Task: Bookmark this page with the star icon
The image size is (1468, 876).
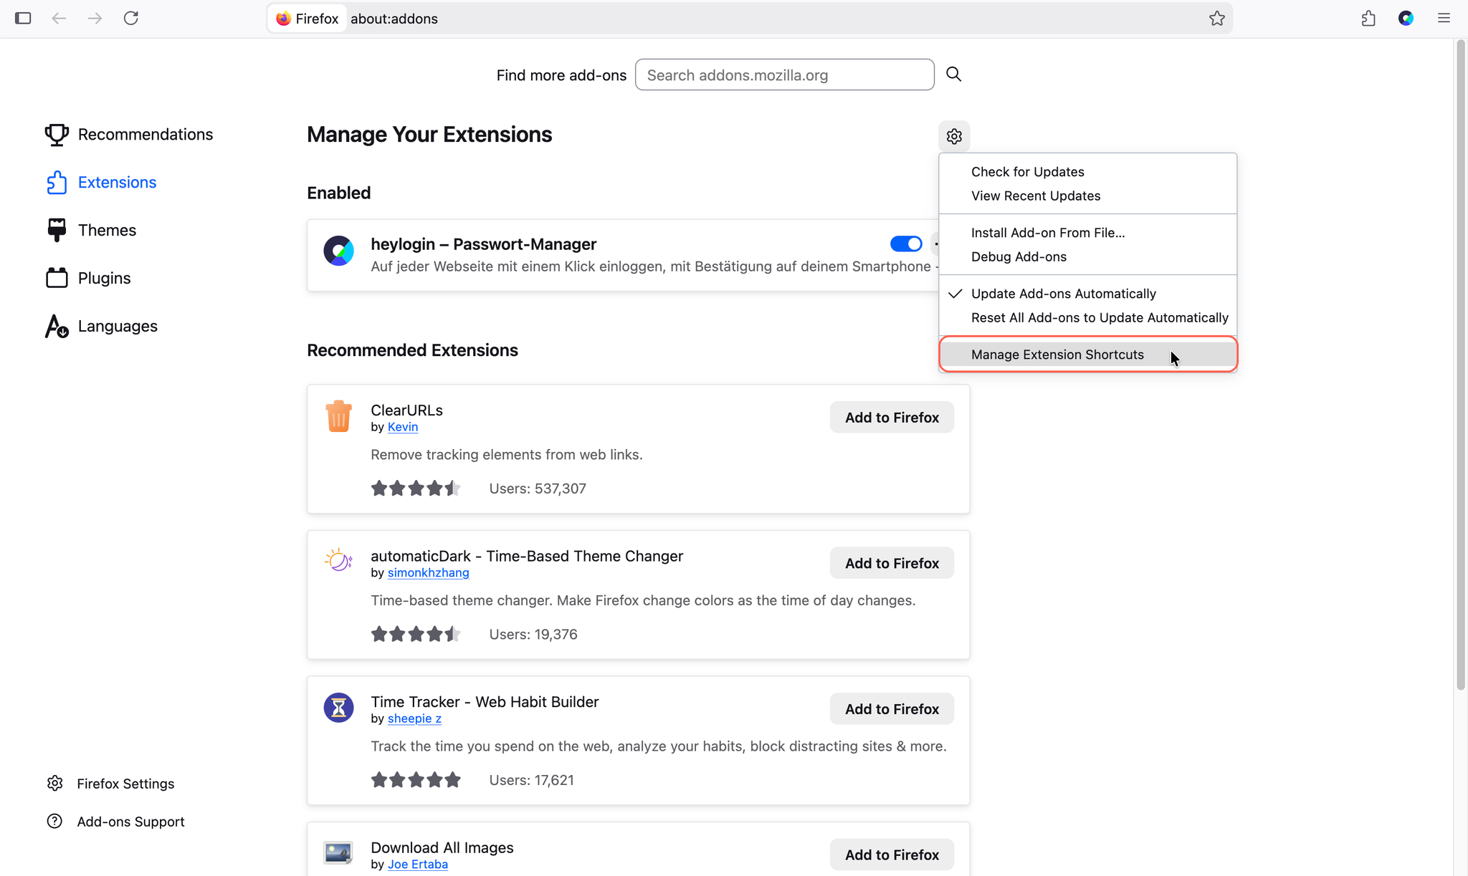Action: [1216, 18]
